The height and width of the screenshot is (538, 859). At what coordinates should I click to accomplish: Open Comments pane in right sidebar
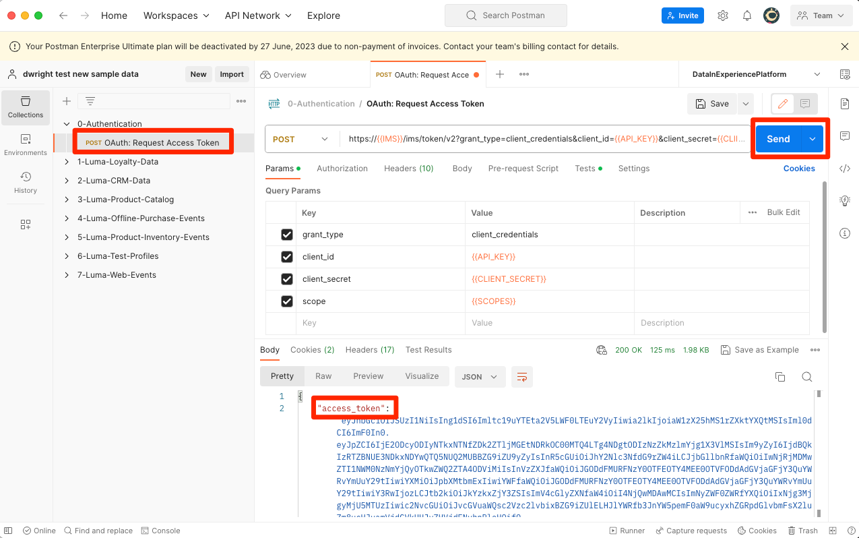tap(845, 136)
